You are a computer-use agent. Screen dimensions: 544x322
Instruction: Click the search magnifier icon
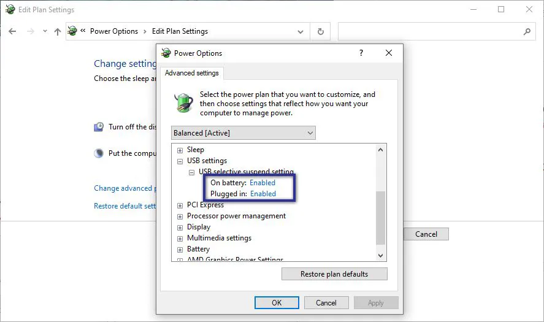click(527, 31)
